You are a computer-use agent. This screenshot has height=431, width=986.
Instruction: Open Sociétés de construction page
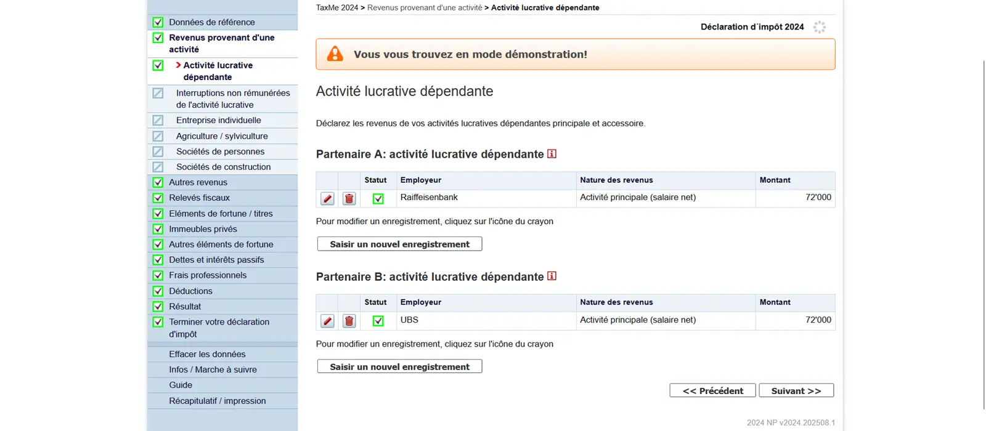[x=223, y=167]
